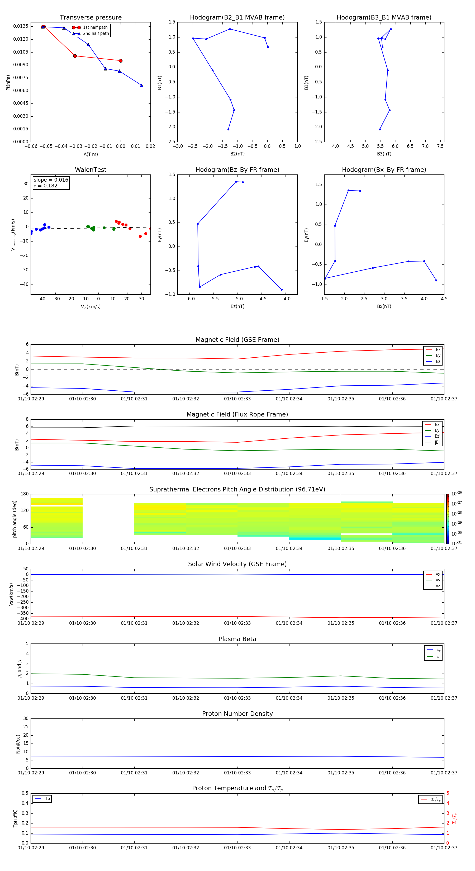Click the Suprathermal Electrons Pitch Angle Distribution title
This screenshot has width=475, height=871.
(237, 489)
